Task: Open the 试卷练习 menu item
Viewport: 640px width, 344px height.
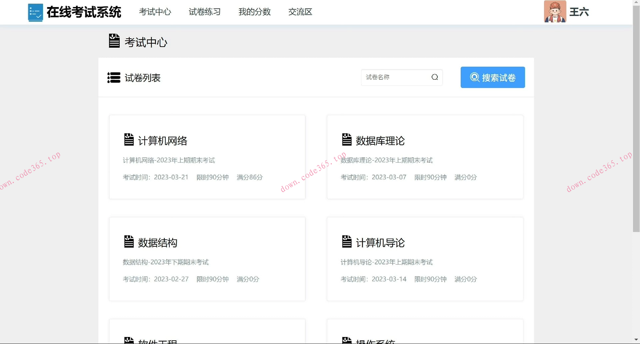Action: click(x=204, y=12)
